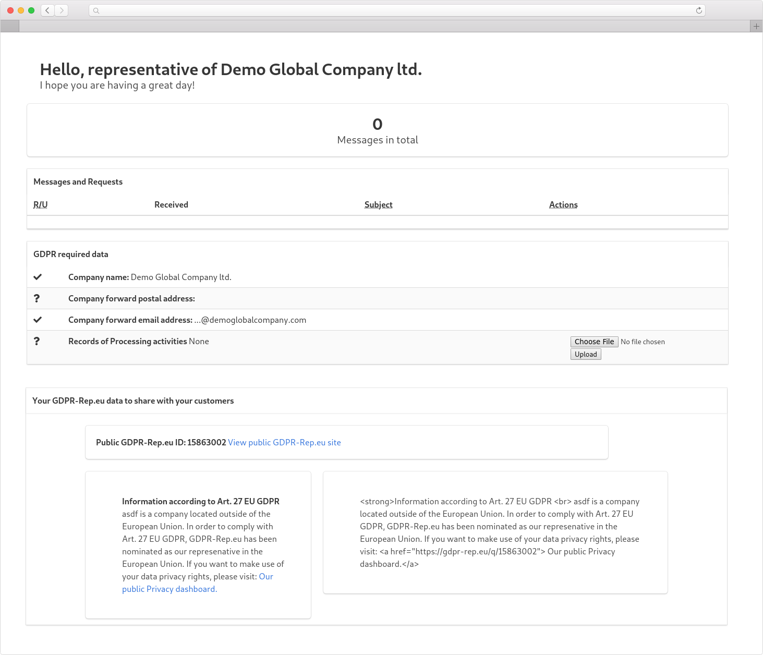Click the browser back navigation arrow

point(47,10)
